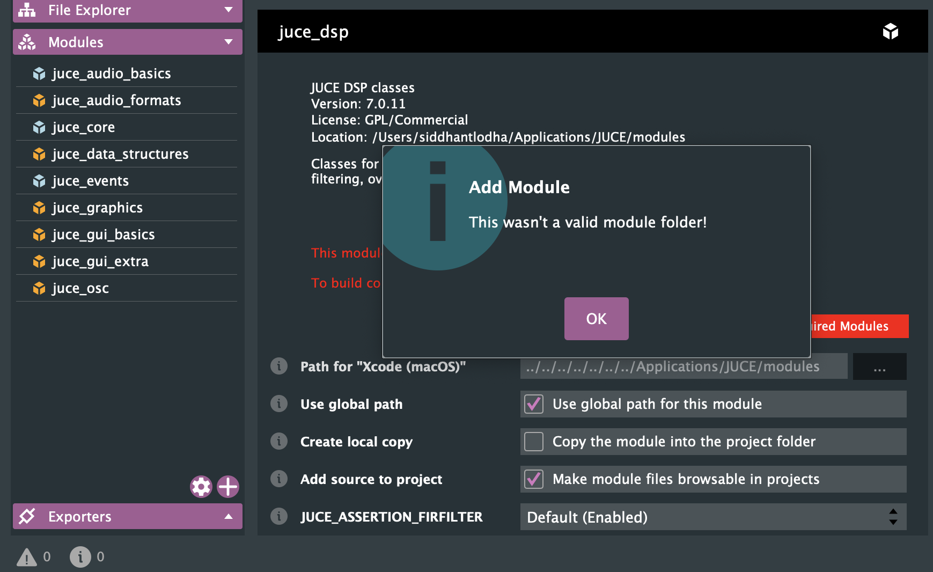Click the 'Version: 7.0.11' text
933x572 pixels.
pyautogui.click(x=358, y=104)
